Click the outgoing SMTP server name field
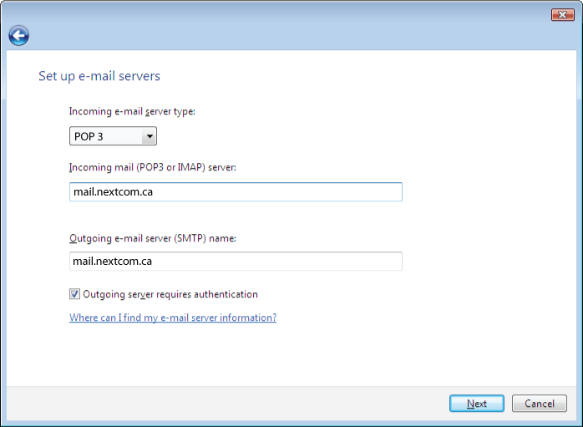This screenshot has width=583, height=427. pos(236,261)
